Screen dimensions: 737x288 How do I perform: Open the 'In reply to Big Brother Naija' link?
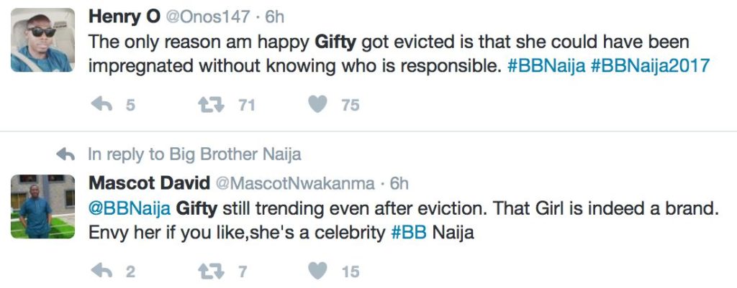click(x=194, y=154)
